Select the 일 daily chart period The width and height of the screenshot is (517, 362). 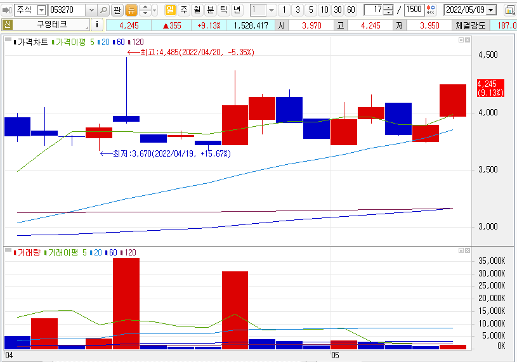pyautogui.click(x=170, y=10)
